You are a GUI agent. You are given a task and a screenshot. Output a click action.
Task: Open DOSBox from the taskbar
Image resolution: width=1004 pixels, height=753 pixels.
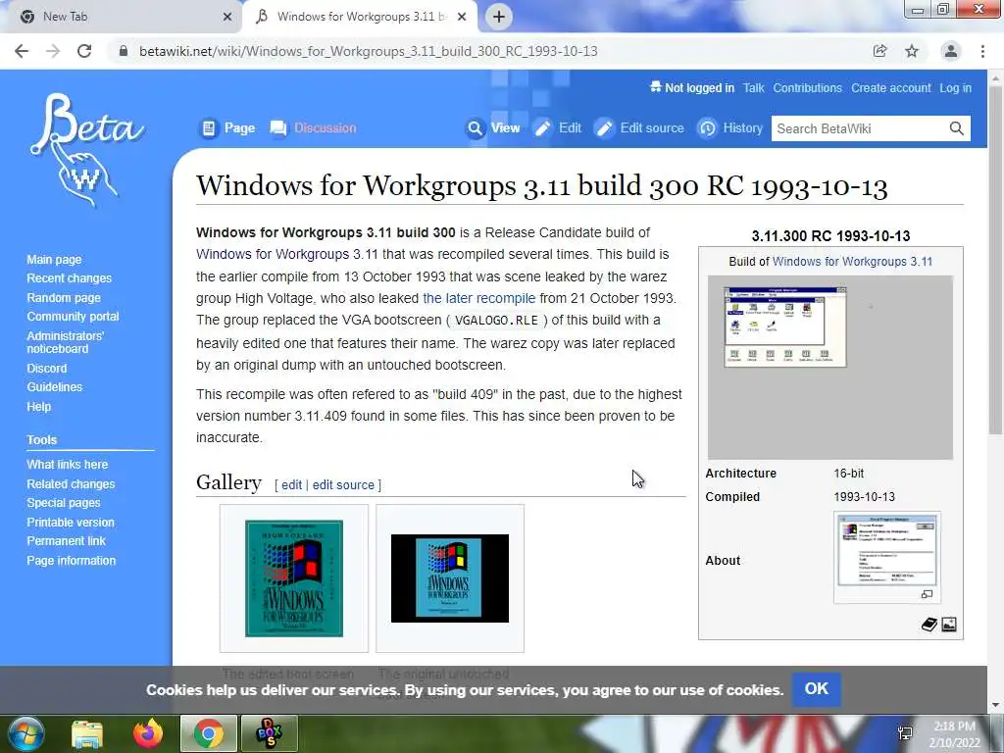point(270,733)
